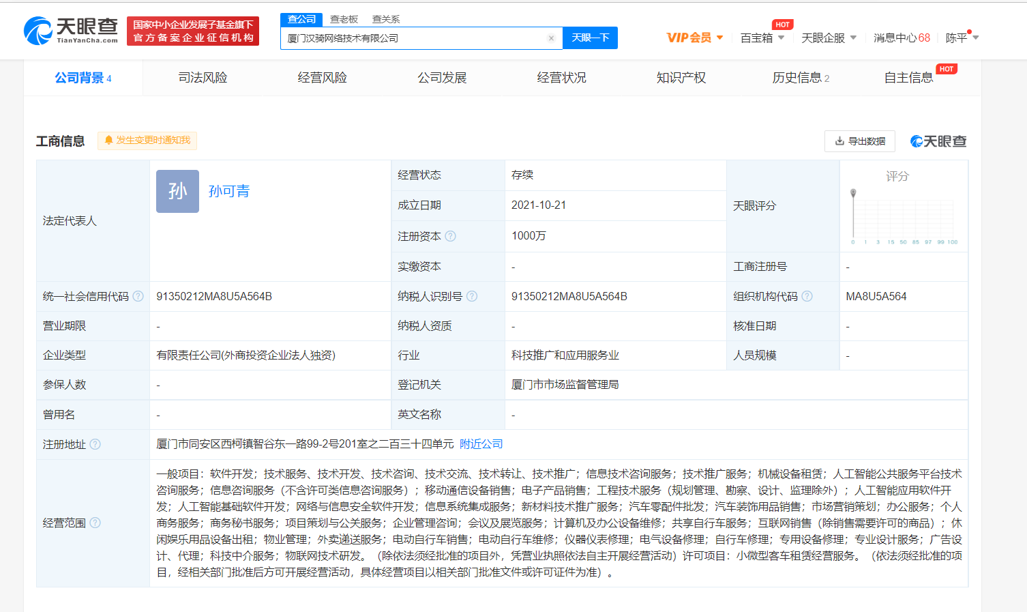
Task: Click the 附近公司 link
Action: (481, 444)
